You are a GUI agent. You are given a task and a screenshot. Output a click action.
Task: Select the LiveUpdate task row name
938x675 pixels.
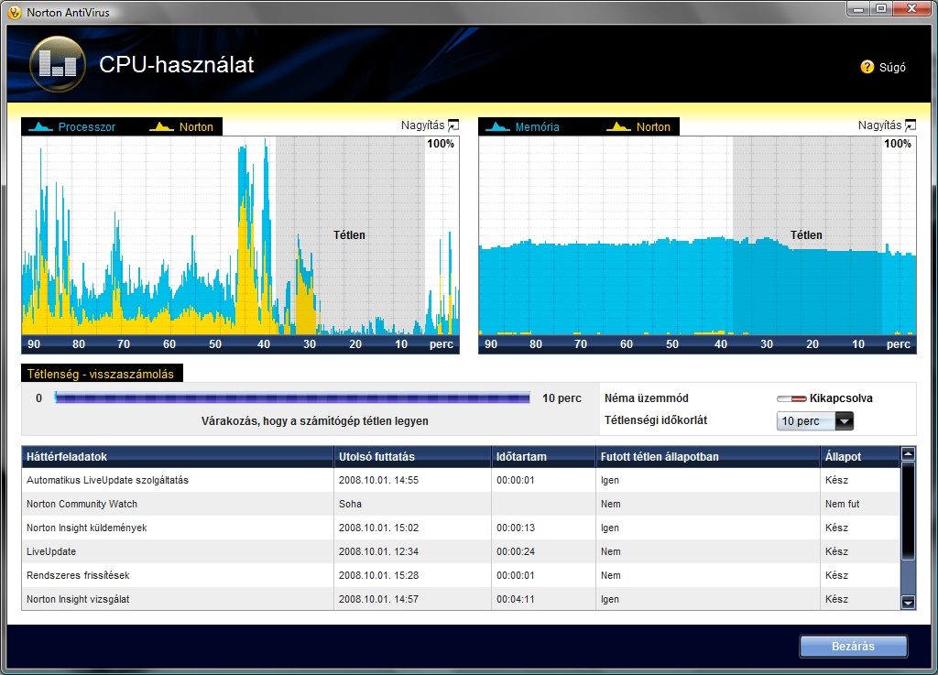click(x=51, y=552)
